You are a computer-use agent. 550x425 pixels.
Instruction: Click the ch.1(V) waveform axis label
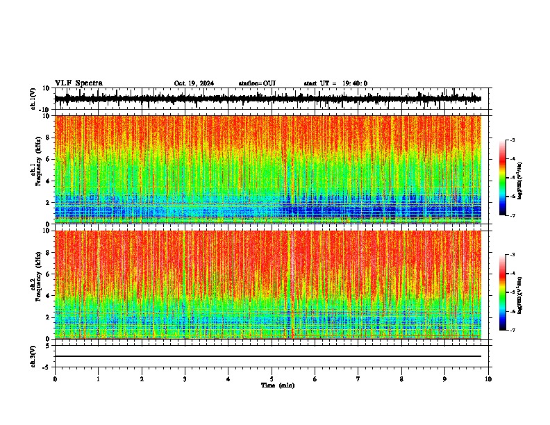pyautogui.click(x=33, y=99)
